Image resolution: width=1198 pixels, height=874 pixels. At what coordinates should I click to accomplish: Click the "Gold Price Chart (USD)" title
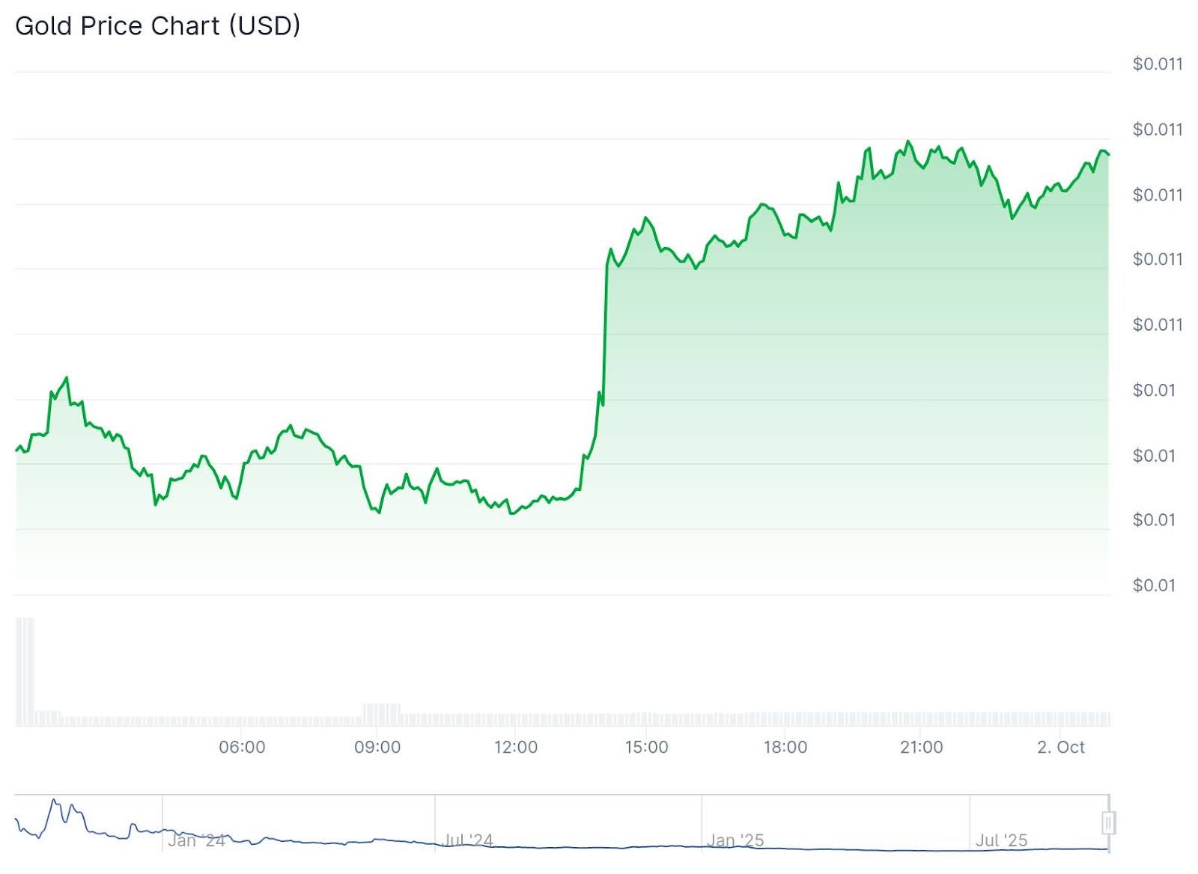(x=157, y=25)
